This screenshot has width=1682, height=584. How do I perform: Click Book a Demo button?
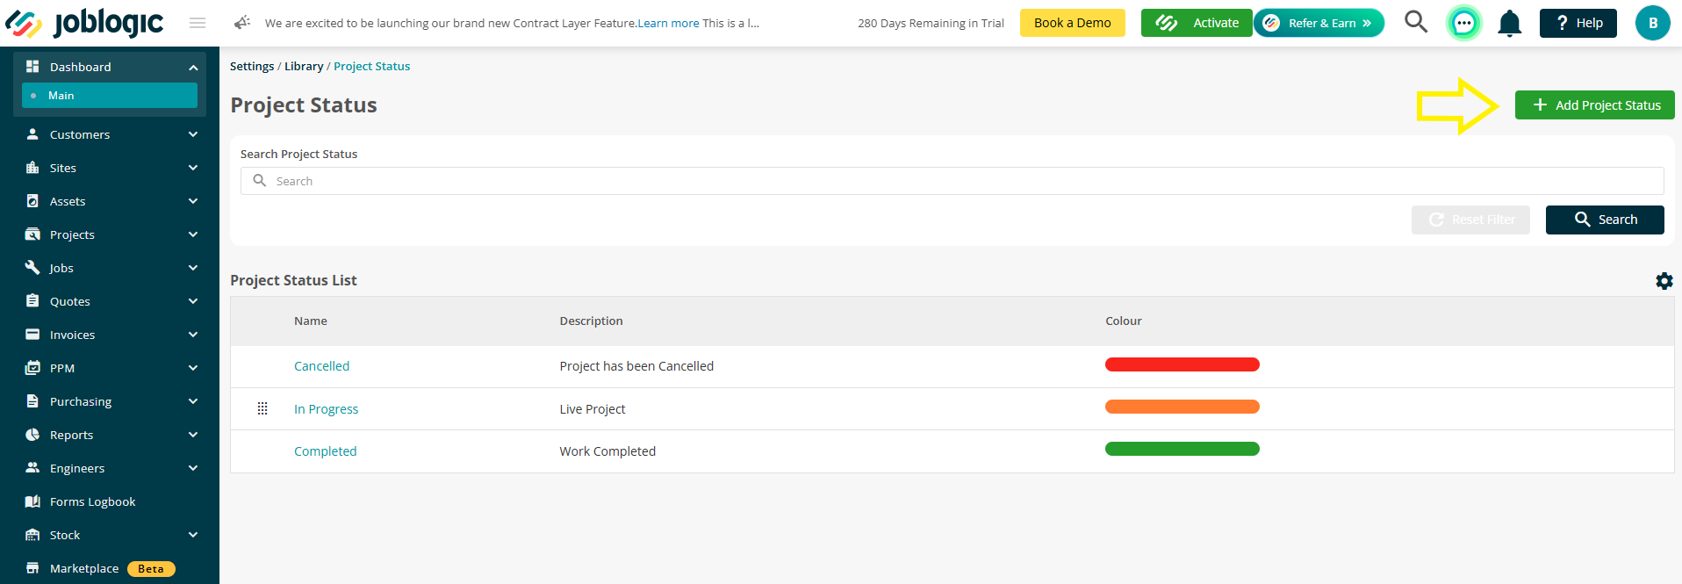(1072, 23)
